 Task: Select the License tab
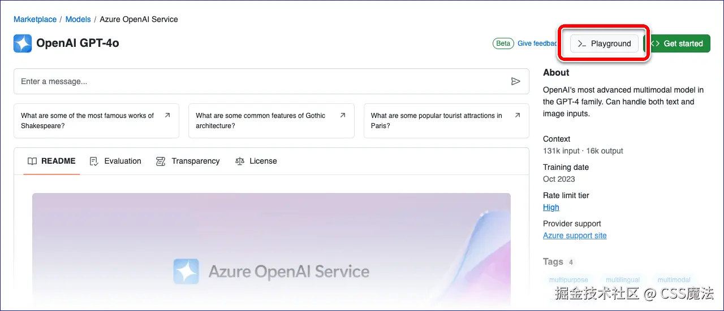pos(263,161)
